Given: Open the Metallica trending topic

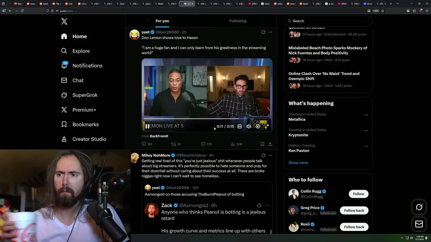Looking at the screenshot, I should 297,119.
